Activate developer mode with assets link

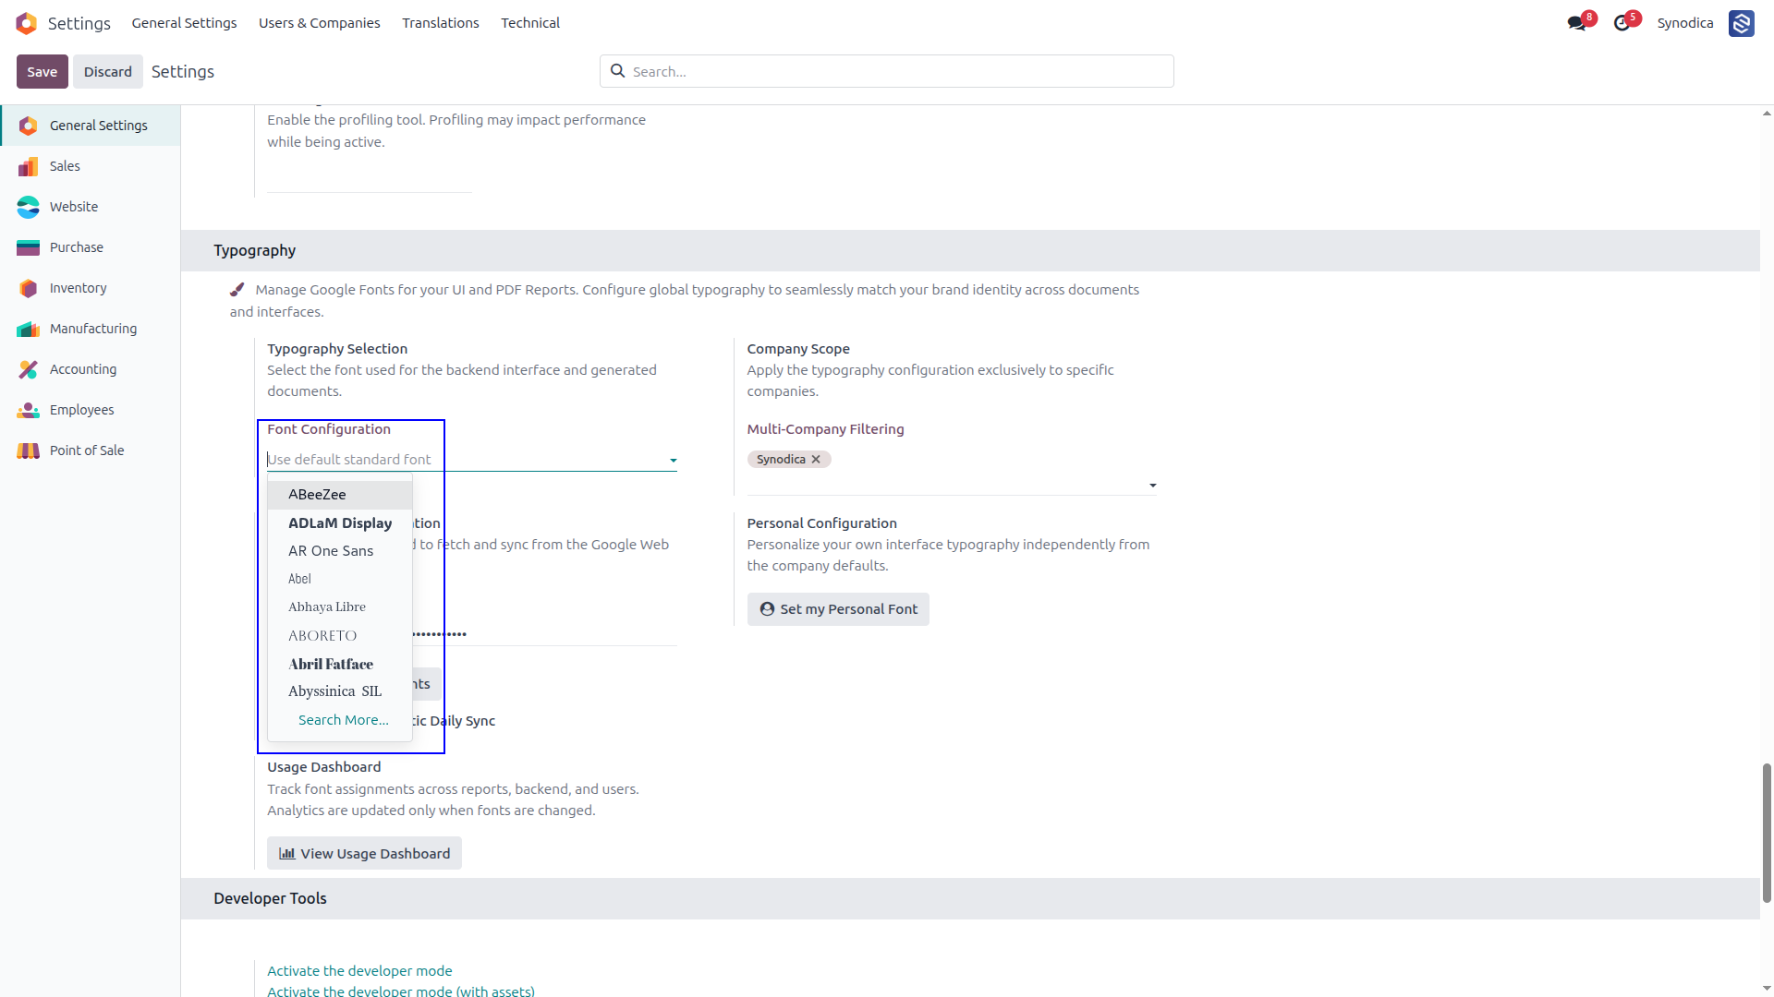401,991
